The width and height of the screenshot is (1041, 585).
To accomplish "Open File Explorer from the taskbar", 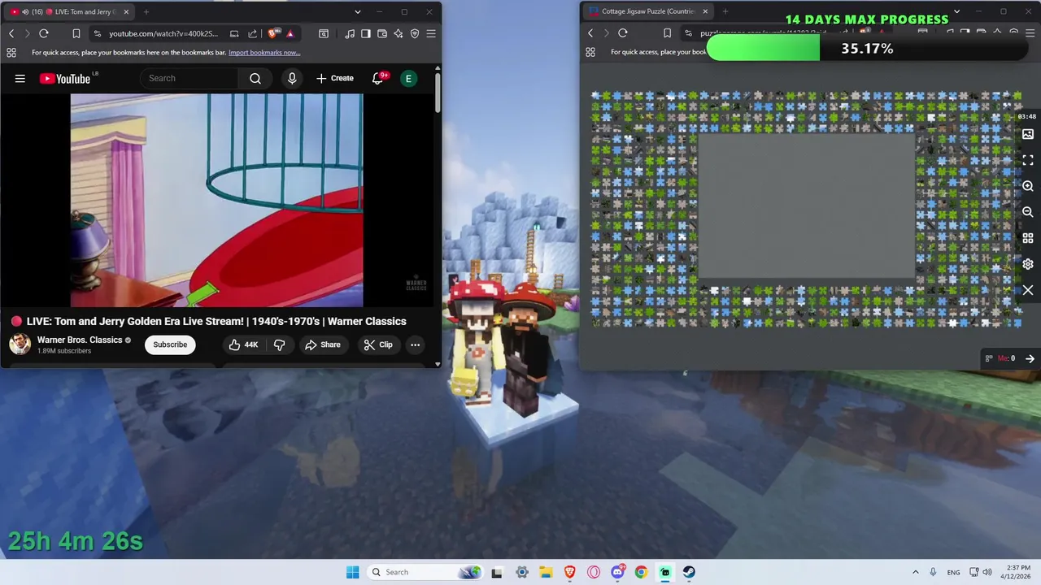I will point(546,572).
